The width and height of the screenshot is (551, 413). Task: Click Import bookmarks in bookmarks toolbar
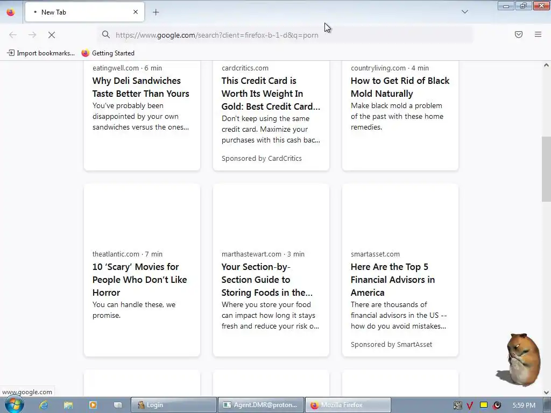click(41, 53)
